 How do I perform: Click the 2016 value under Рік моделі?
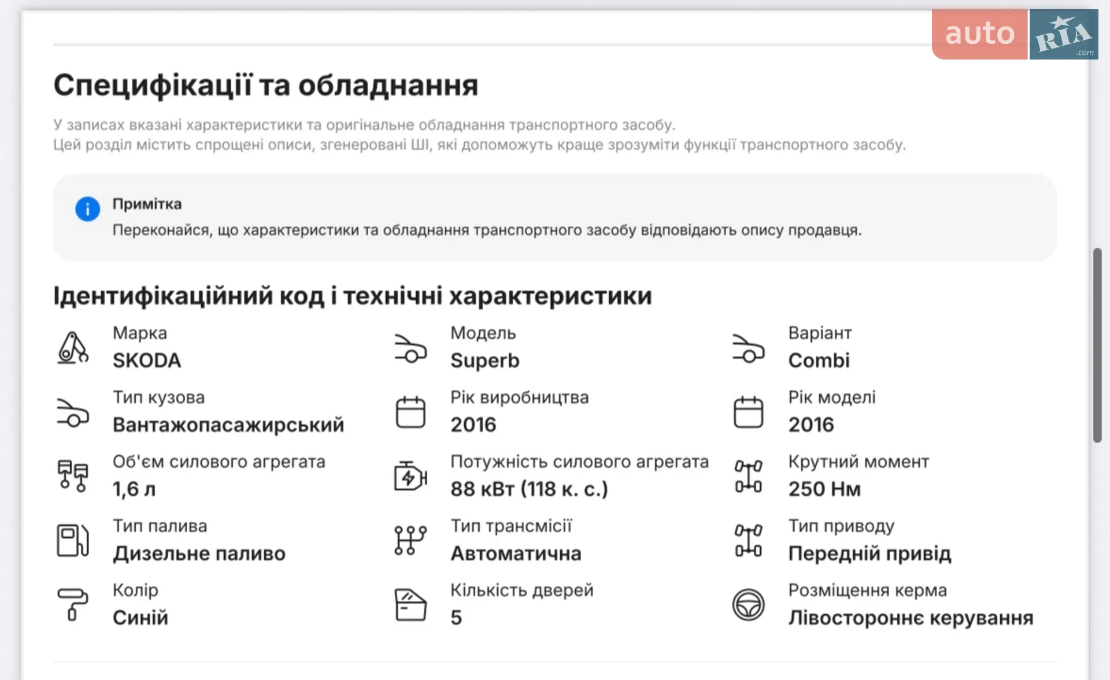pos(811,425)
